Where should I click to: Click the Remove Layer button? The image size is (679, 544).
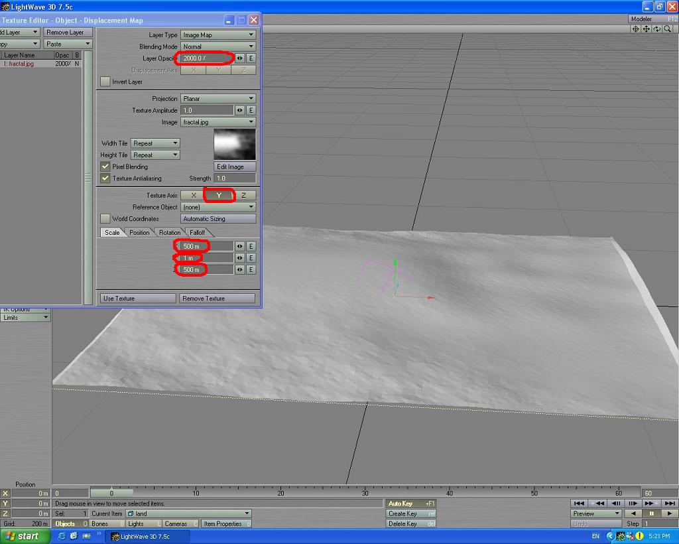tap(68, 33)
